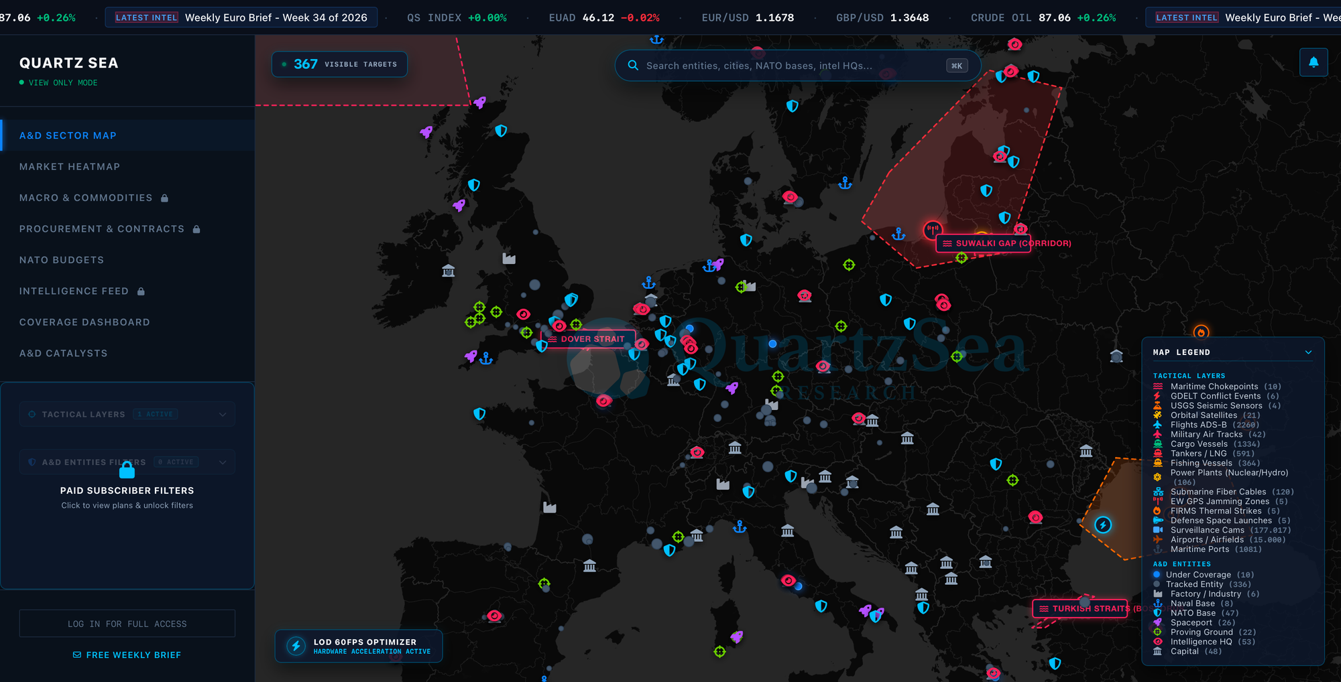Go to NATO Budgets

tap(127, 260)
